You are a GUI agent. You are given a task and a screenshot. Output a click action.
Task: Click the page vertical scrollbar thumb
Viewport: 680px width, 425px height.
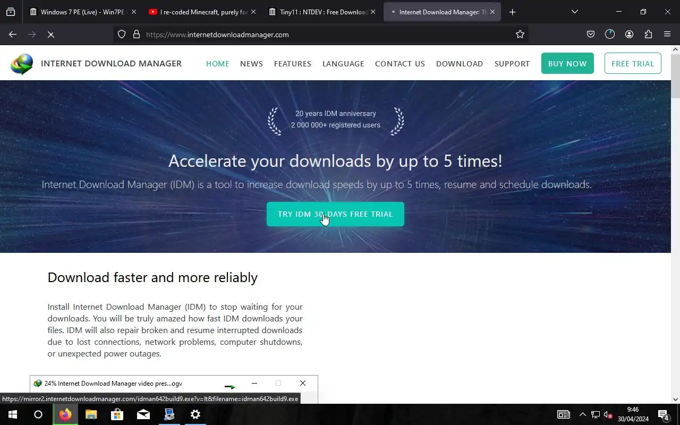[x=675, y=76]
